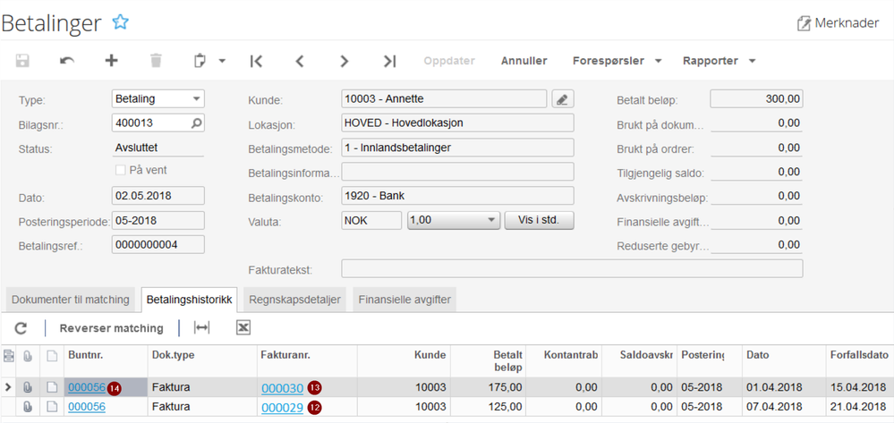Go to the first record
The width and height of the screenshot is (894, 423).
256,61
